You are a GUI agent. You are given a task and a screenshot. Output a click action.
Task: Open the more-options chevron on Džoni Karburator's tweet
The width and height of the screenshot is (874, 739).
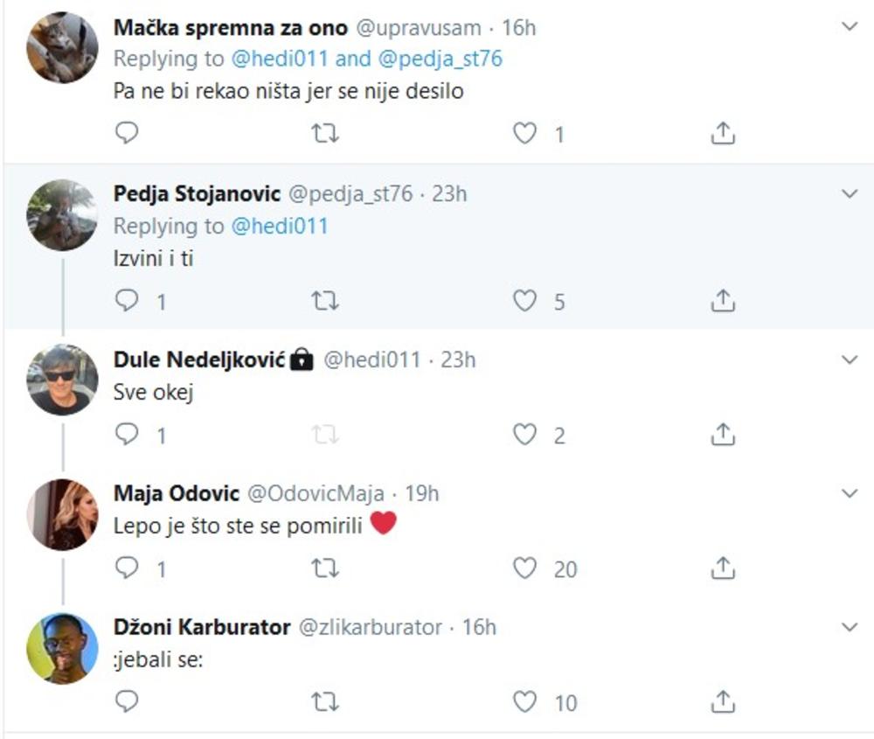pos(850,627)
